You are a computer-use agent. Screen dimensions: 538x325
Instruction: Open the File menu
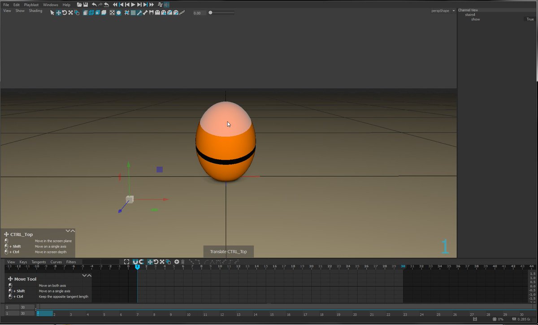point(6,4)
